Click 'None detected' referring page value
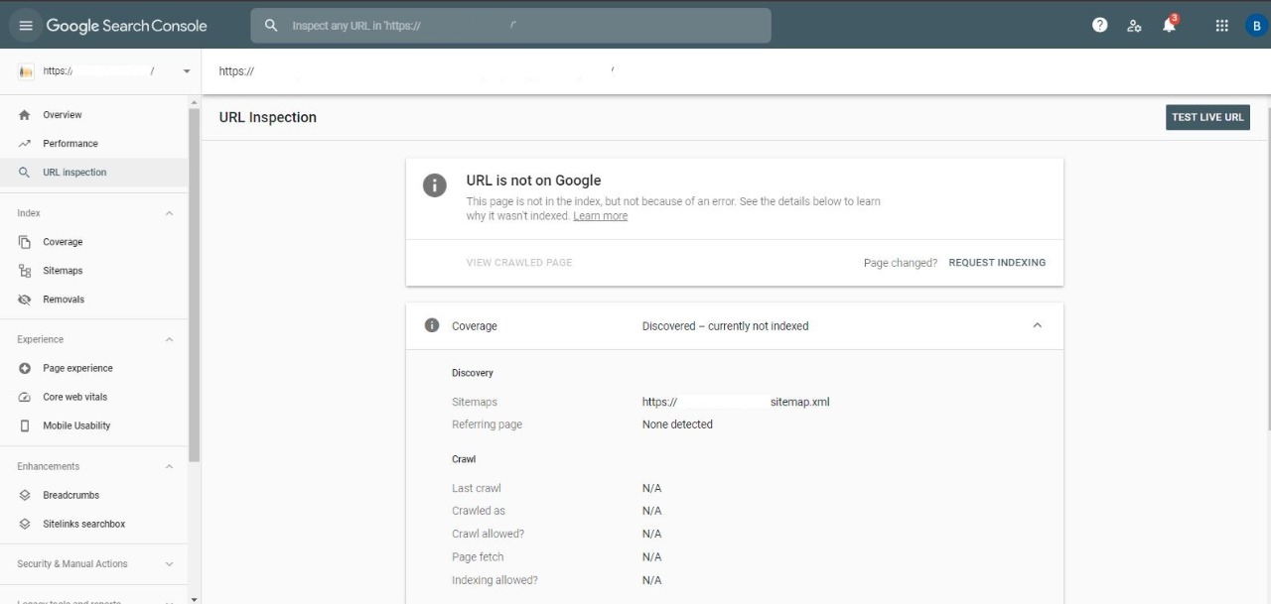The image size is (1271, 604). pos(677,424)
